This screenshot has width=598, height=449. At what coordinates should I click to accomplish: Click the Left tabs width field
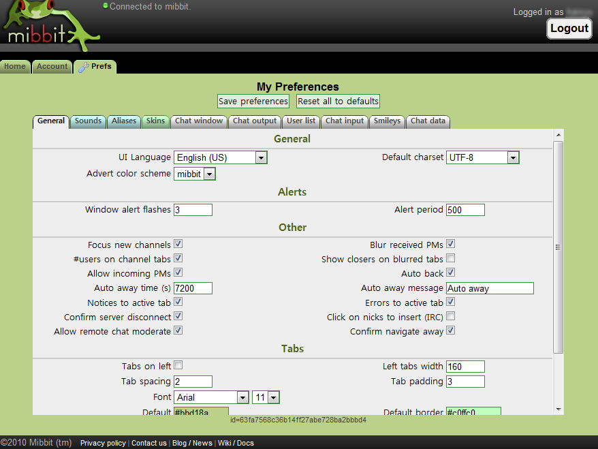465,367
